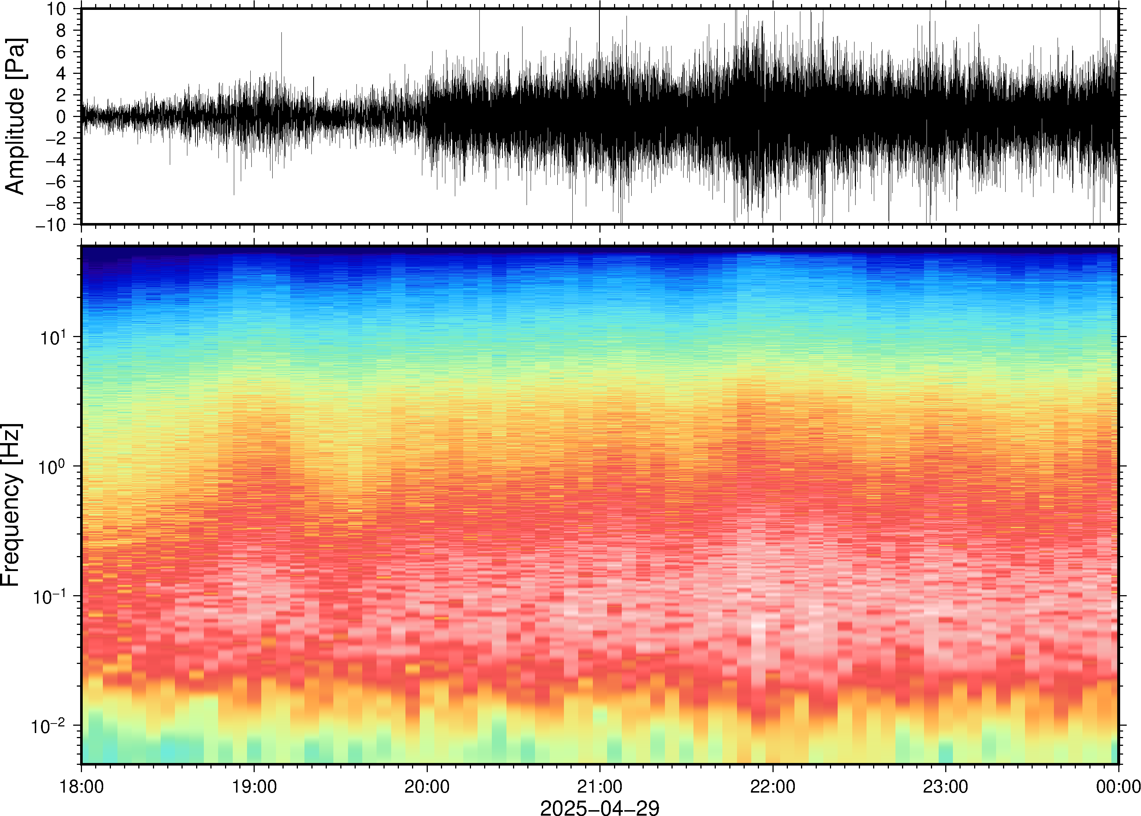
Task: Select the 2025-04-29 date label
Action: click(599, 808)
